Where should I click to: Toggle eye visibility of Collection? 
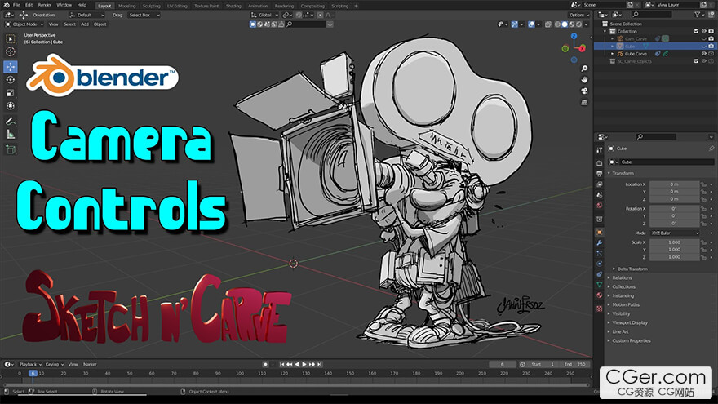tap(704, 31)
